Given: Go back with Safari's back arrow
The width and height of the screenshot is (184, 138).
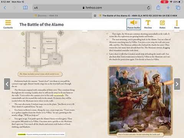Looking at the screenshot, I should coord(5,8).
